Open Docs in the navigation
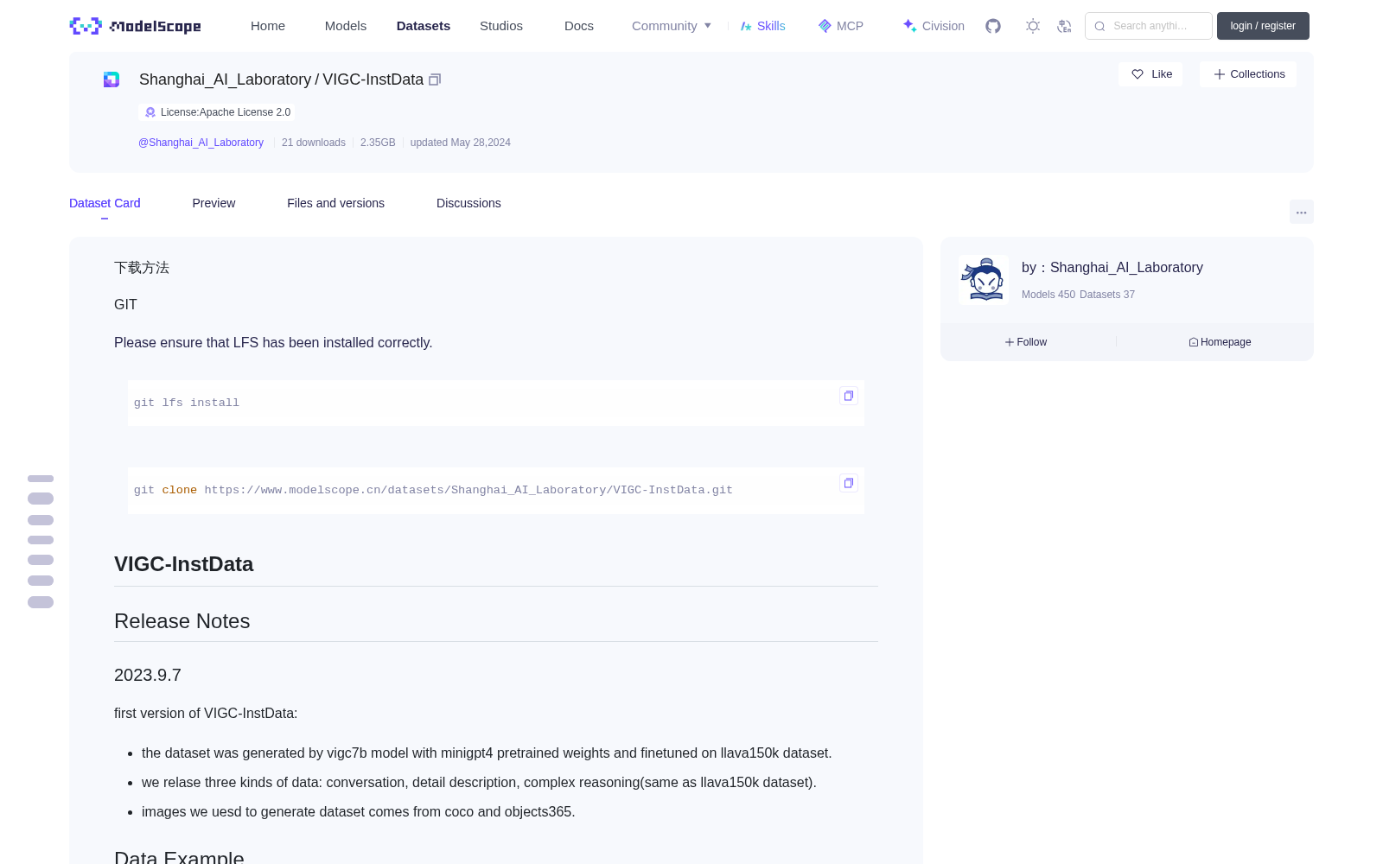Screen dimensions: 1383x864 (579, 26)
